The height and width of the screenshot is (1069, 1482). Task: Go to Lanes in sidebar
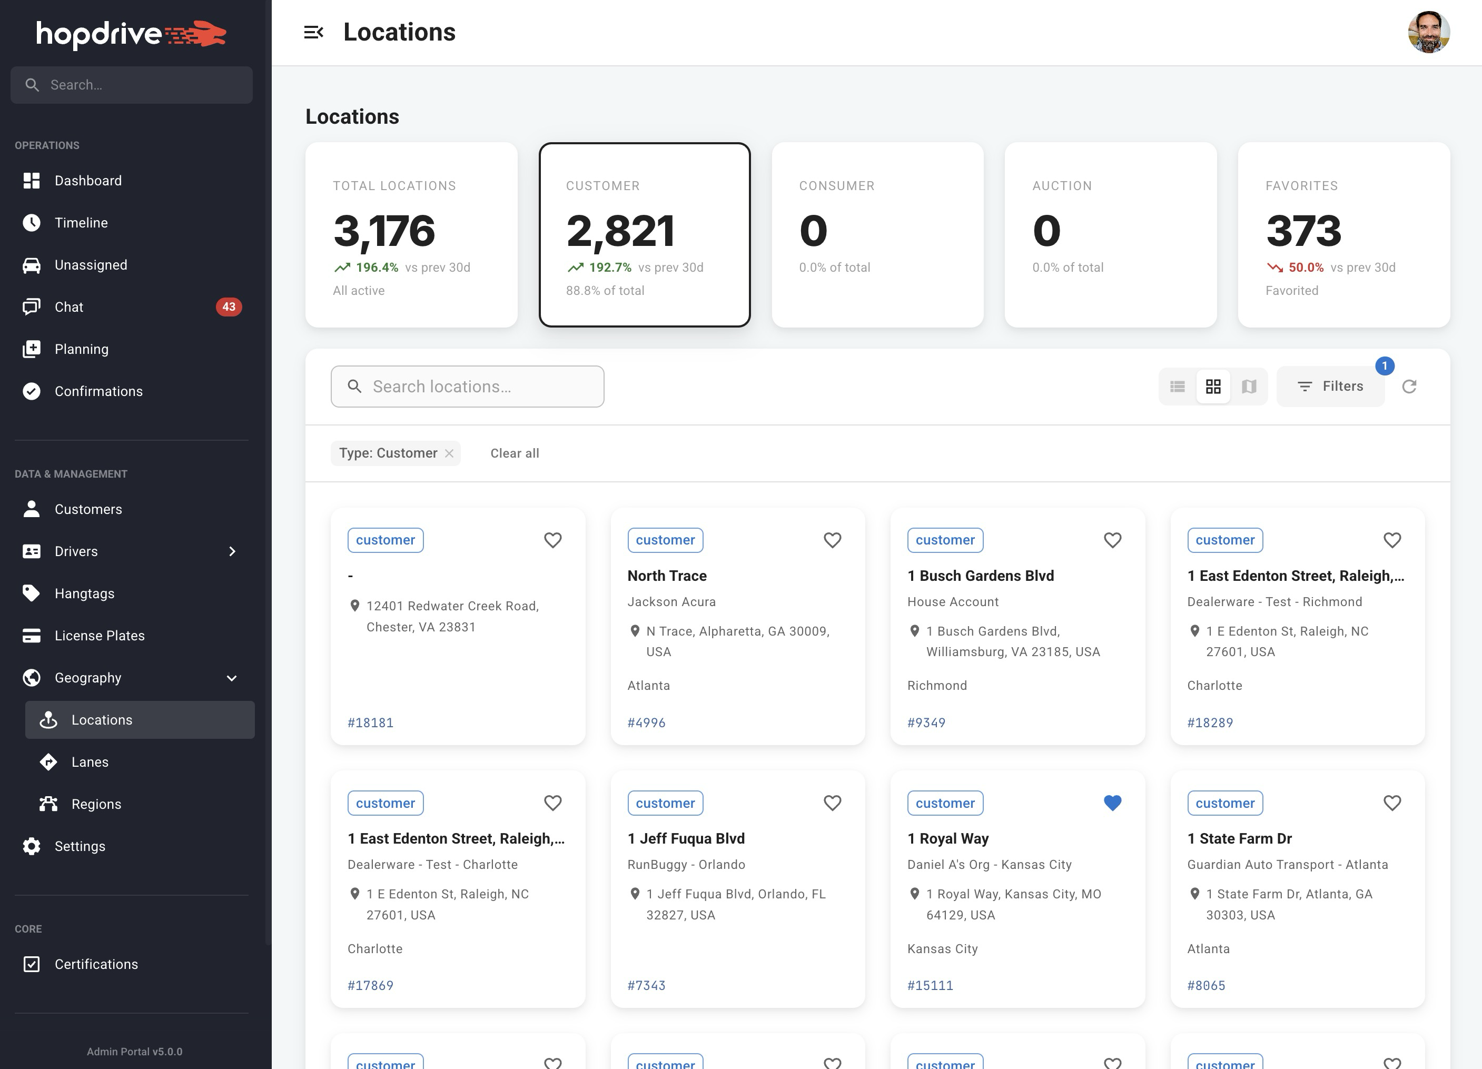pos(90,762)
